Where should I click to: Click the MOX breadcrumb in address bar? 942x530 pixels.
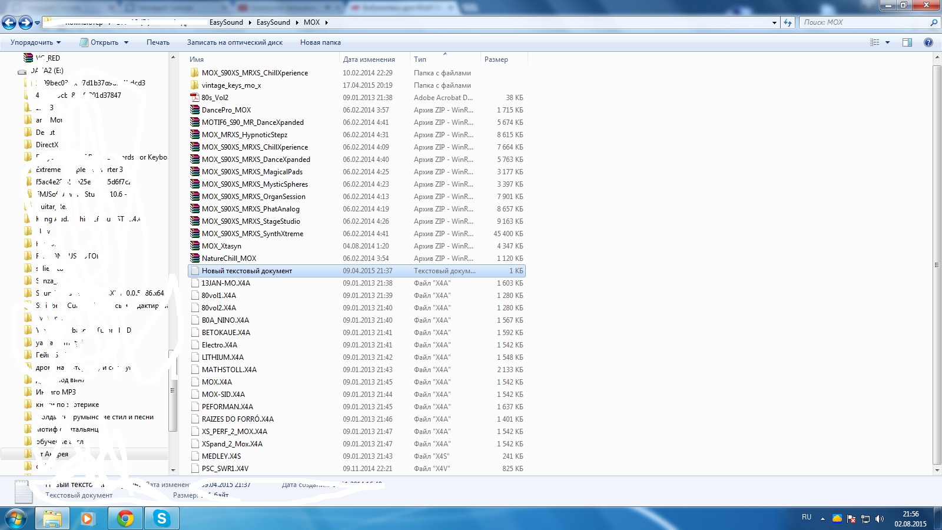[x=311, y=22]
